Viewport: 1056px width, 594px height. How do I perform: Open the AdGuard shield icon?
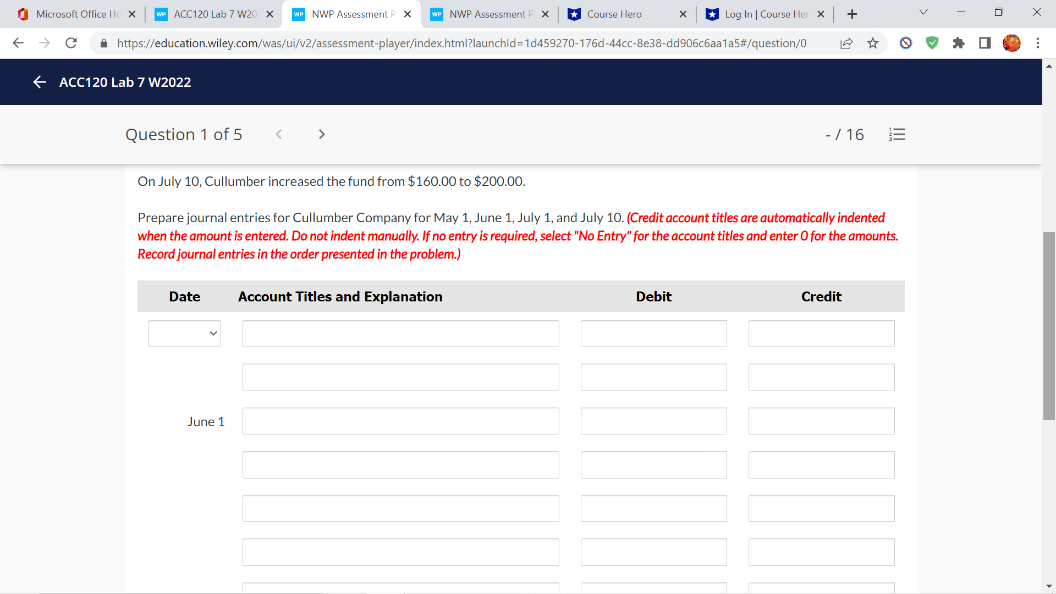(932, 43)
